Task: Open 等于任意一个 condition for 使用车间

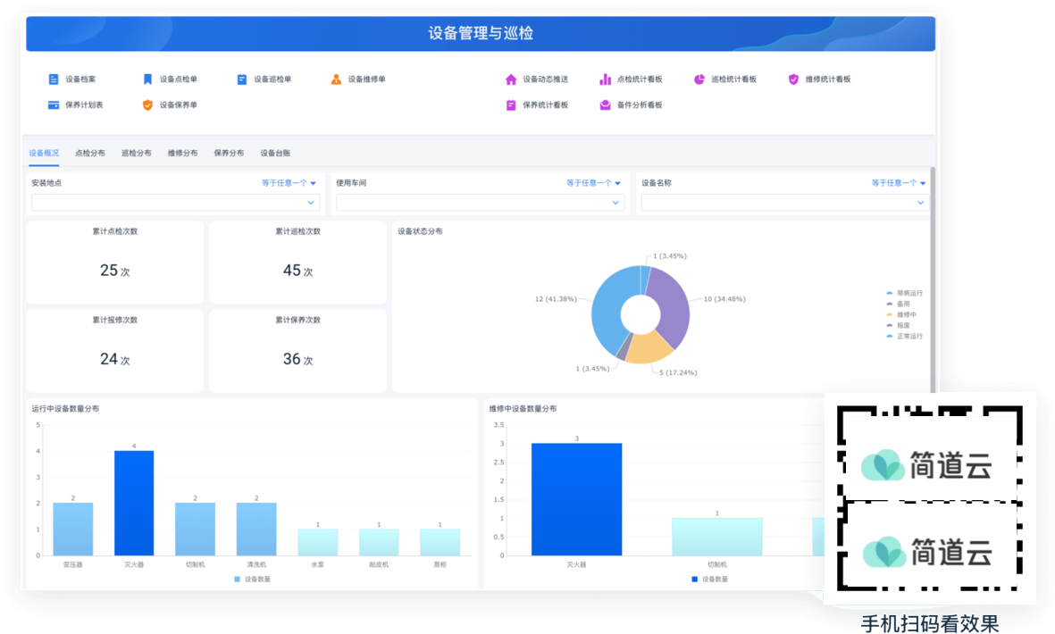Action: (x=593, y=183)
